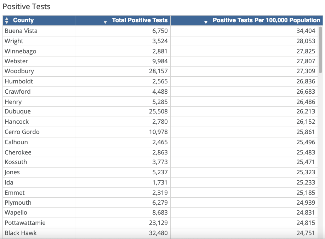Click sort arrow beside Total Positive Tests

tap(105, 22)
